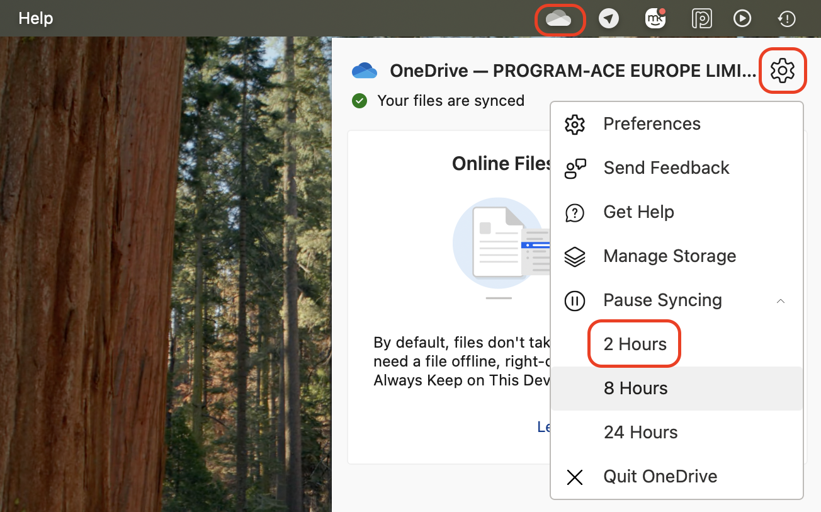821x512 pixels.
Task: Select the 2 Hours pause option
Action: [635, 344]
